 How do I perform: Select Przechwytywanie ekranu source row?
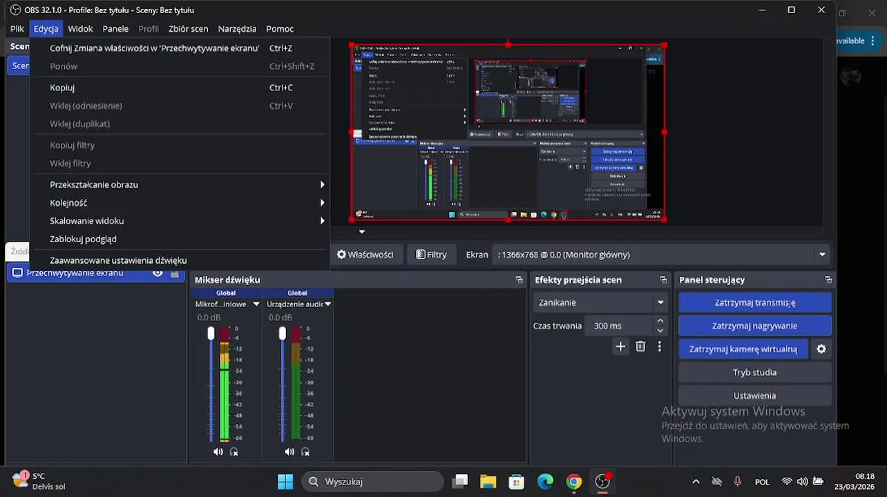[96, 273]
